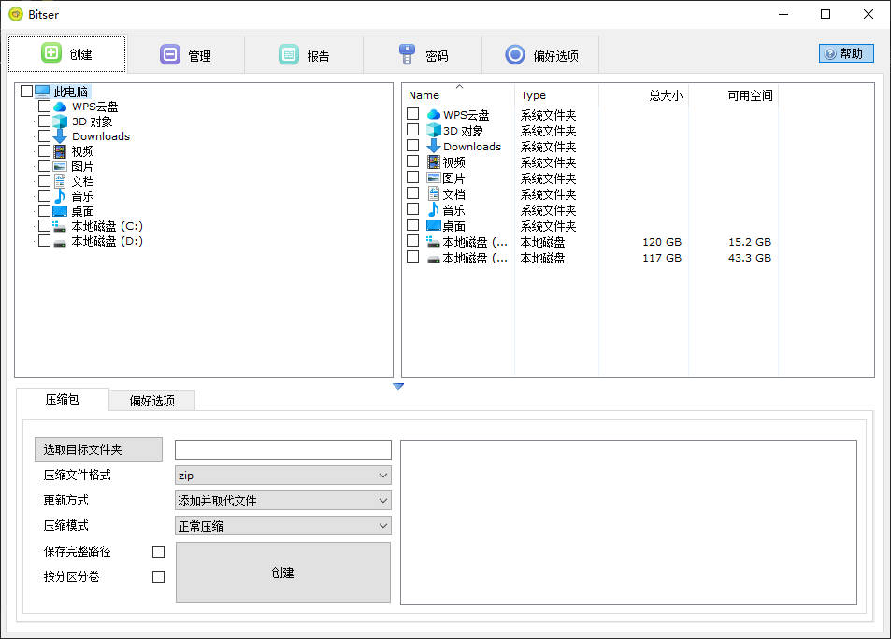Open the 压缩模式 dropdown

282,526
